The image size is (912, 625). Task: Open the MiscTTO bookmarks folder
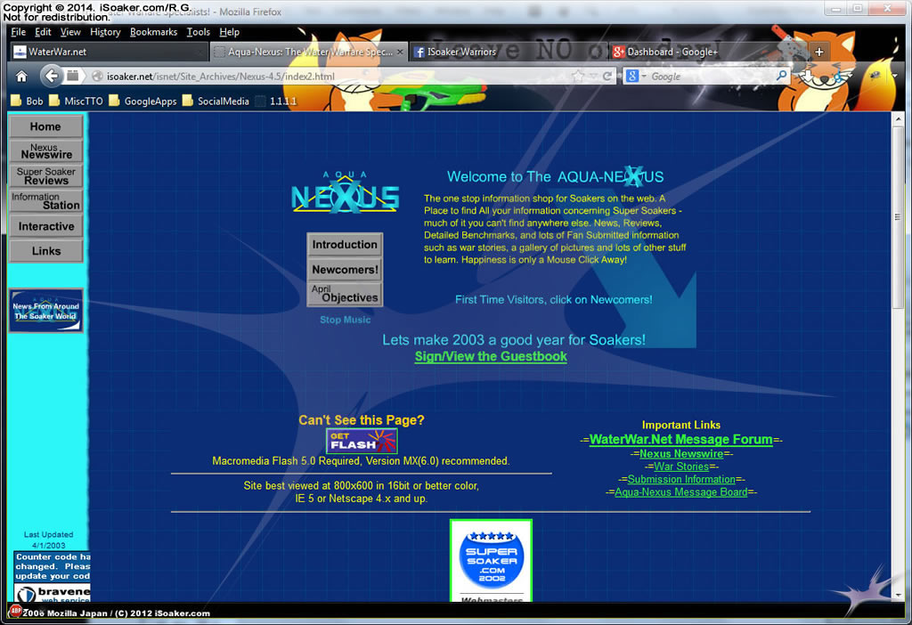click(77, 101)
